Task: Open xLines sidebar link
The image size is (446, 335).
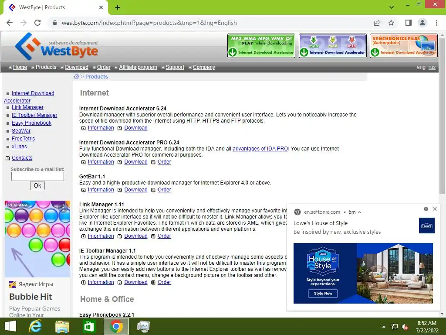Action: click(x=19, y=147)
